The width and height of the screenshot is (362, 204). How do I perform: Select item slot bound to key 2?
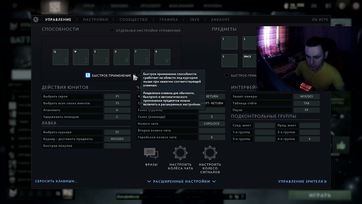pos(250,43)
